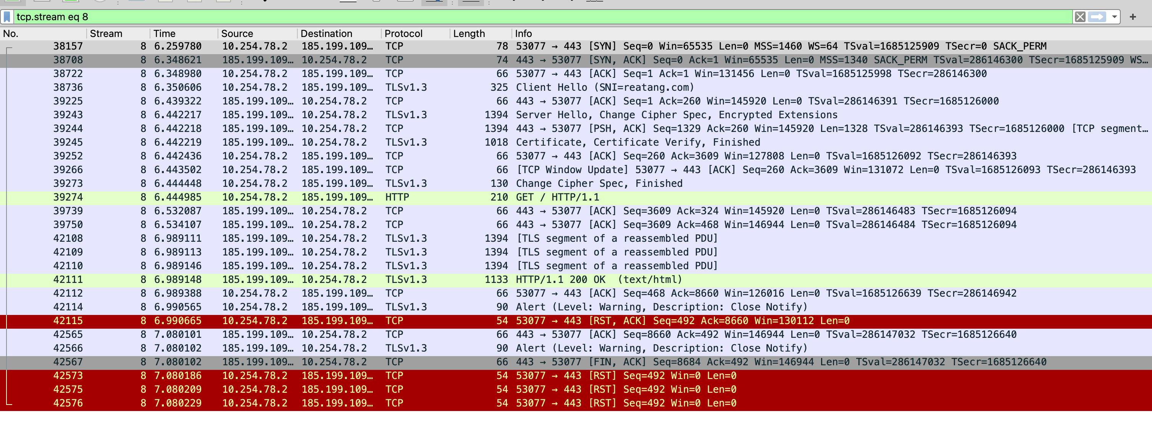Select the HTTP/1.1 200 OK response packet

576,280
